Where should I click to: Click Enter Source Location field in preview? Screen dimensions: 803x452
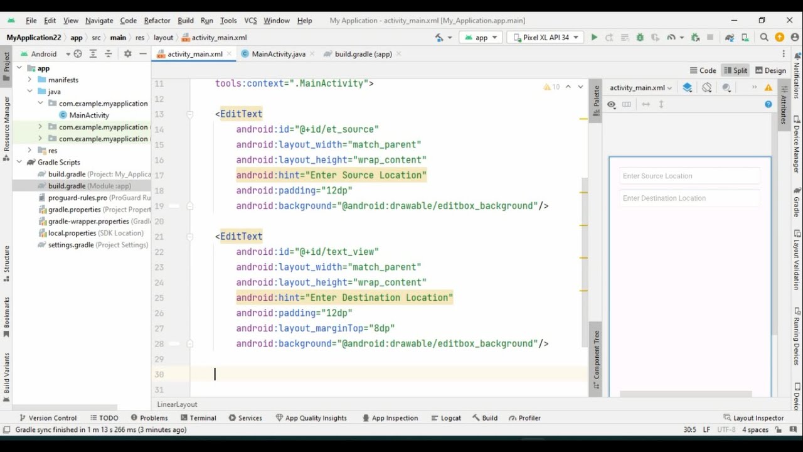pos(689,176)
